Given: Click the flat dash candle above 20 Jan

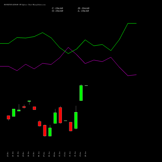Looking at the screenshot, I should (86, 86).
